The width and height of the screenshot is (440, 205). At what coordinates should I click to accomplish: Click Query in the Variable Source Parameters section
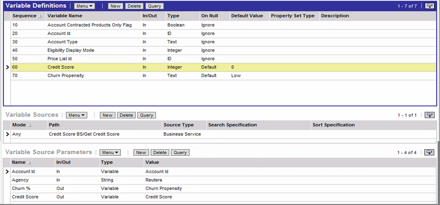pyautogui.click(x=180, y=152)
